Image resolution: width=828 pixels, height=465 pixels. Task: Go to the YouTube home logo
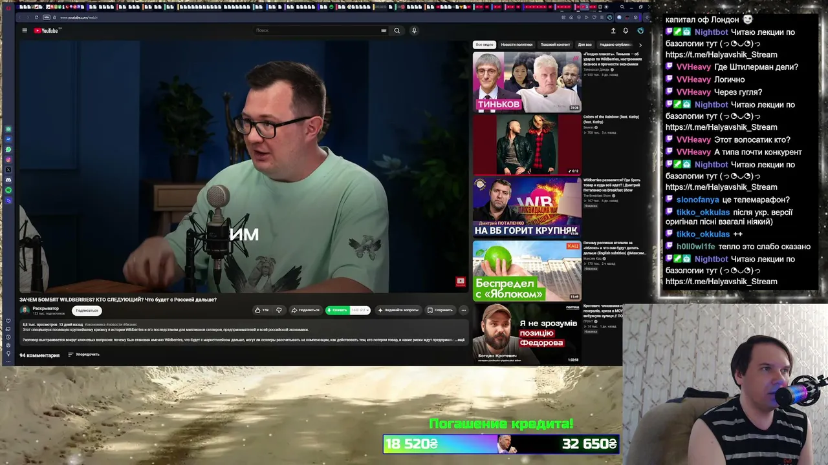[46, 30]
